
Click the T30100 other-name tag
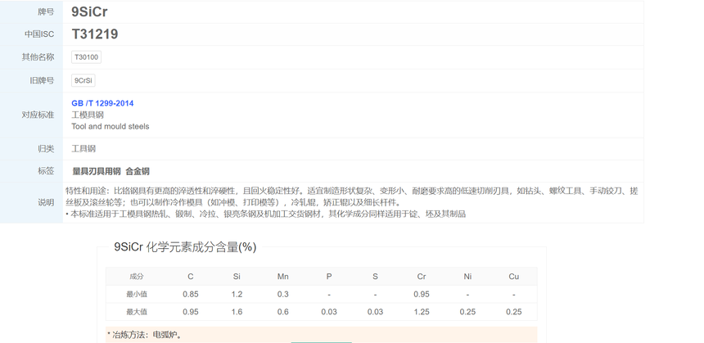click(x=86, y=57)
